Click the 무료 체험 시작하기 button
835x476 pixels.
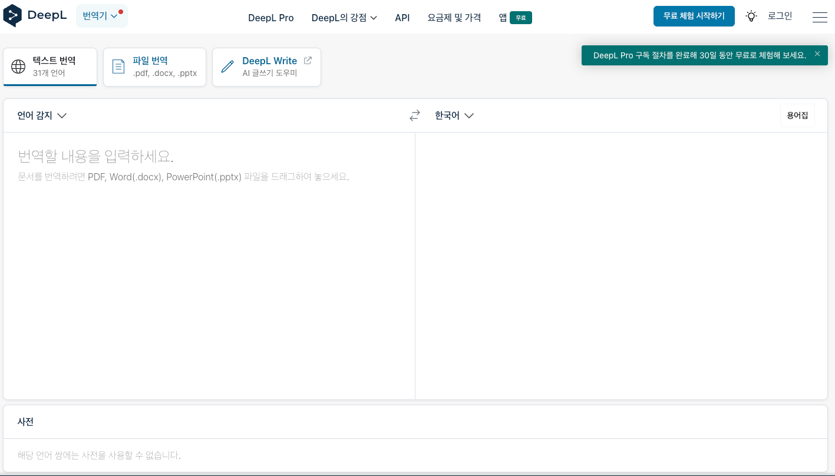coord(694,16)
